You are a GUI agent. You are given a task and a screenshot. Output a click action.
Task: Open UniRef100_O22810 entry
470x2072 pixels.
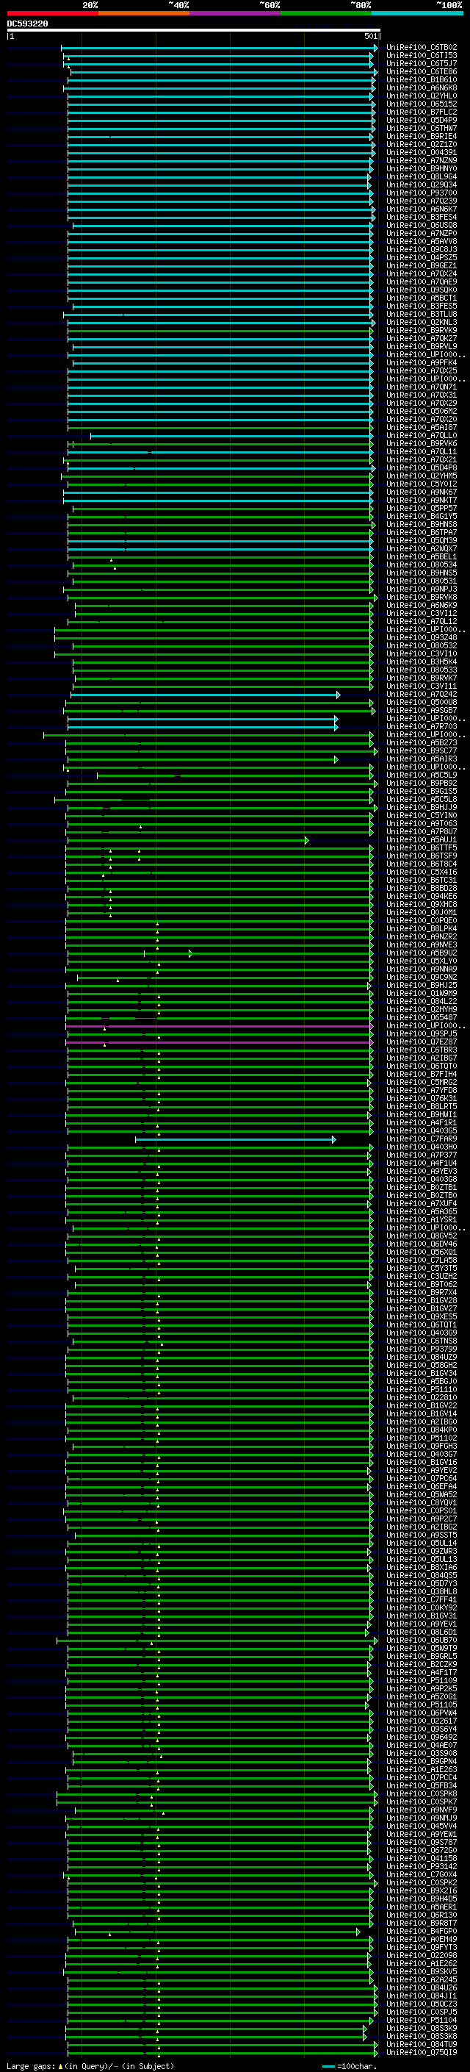(422, 1397)
